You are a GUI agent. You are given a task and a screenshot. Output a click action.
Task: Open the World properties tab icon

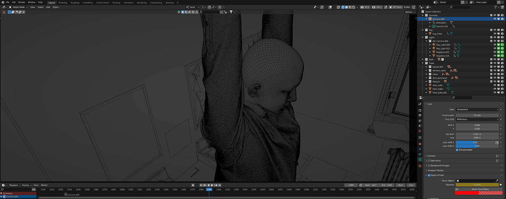pyautogui.click(x=420, y=131)
